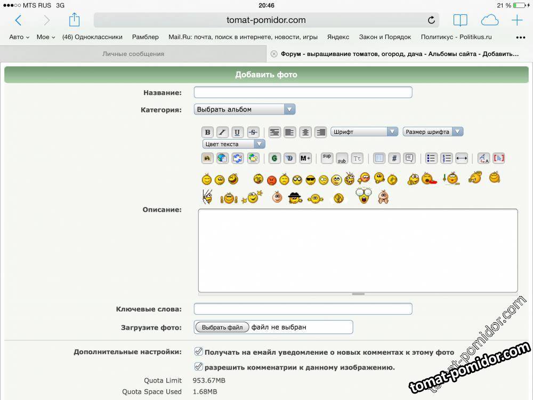This screenshot has width=533, height=400.
Task: Tap the Safari share icon
Action: [74, 20]
